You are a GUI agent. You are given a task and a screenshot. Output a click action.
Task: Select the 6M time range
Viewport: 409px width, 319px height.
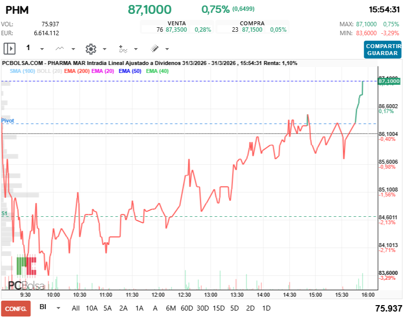click(x=171, y=308)
